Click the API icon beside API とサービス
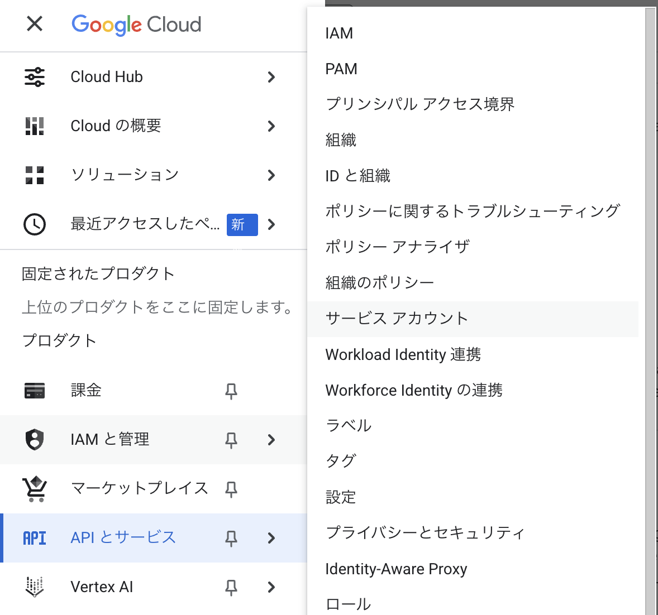 35,538
